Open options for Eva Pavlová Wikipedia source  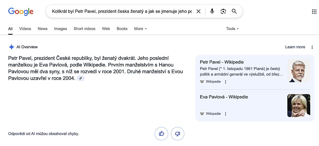[226, 114]
